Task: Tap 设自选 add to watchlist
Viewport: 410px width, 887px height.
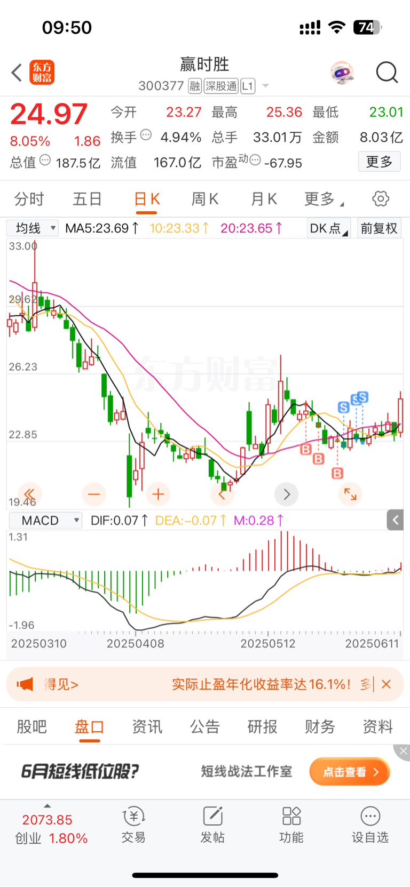Action: [370, 825]
